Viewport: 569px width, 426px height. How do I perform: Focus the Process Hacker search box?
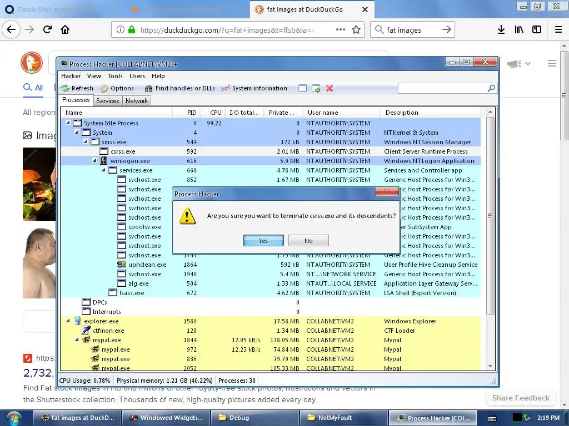pyautogui.click(x=443, y=88)
